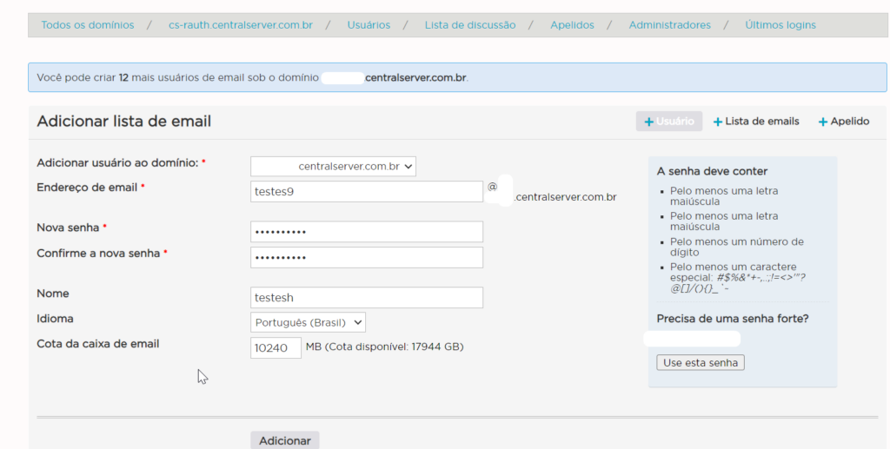Focus the Nova senha password field
The width and height of the screenshot is (890, 449).
(366, 232)
